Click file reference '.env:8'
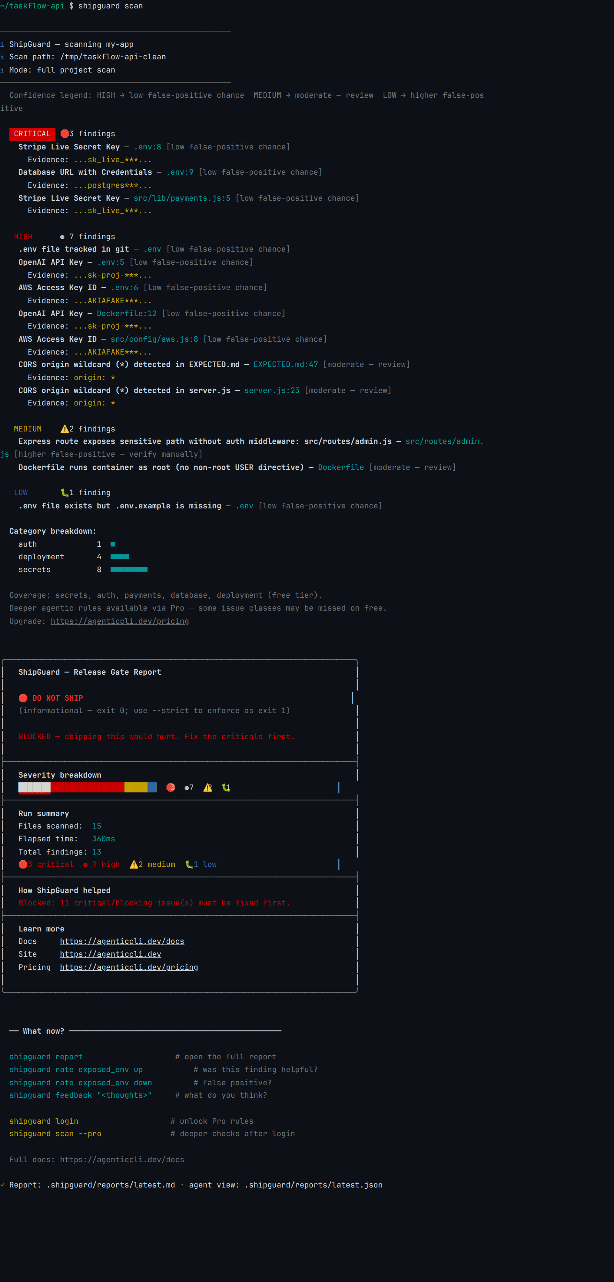Viewport: 614px width, 1282px height. click(147, 147)
